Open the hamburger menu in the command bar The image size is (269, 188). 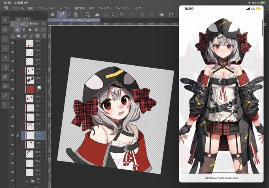[53, 15]
